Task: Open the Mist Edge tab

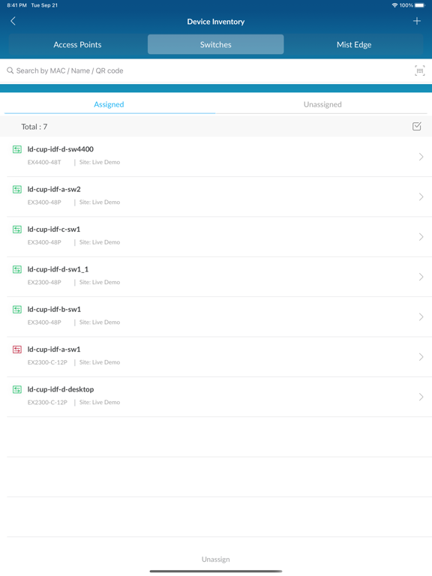Action: pos(354,44)
